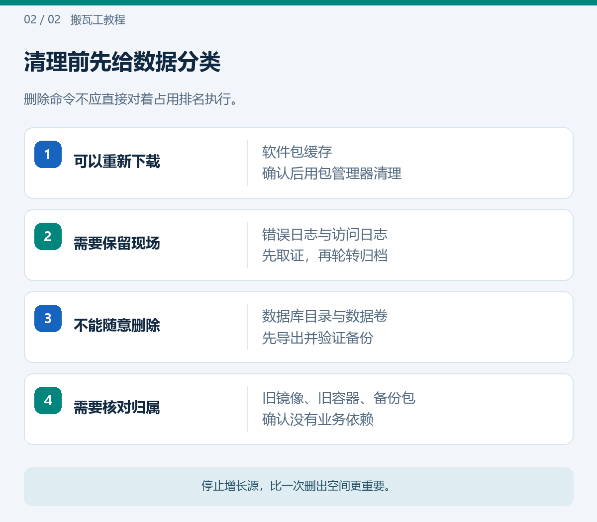Select the text 先导出并验证备份
The width and height of the screenshot is (597, 522).
point(318,338)
